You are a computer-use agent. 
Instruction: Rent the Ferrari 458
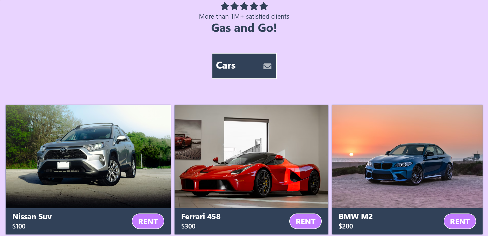pos(305,221)
